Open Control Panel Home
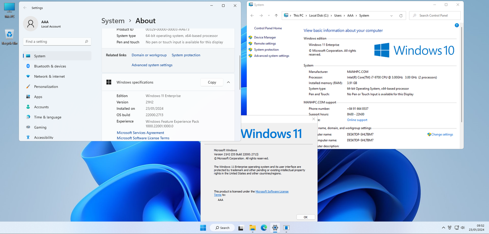This screenshot has height=234, width=489. pos(268,28)
